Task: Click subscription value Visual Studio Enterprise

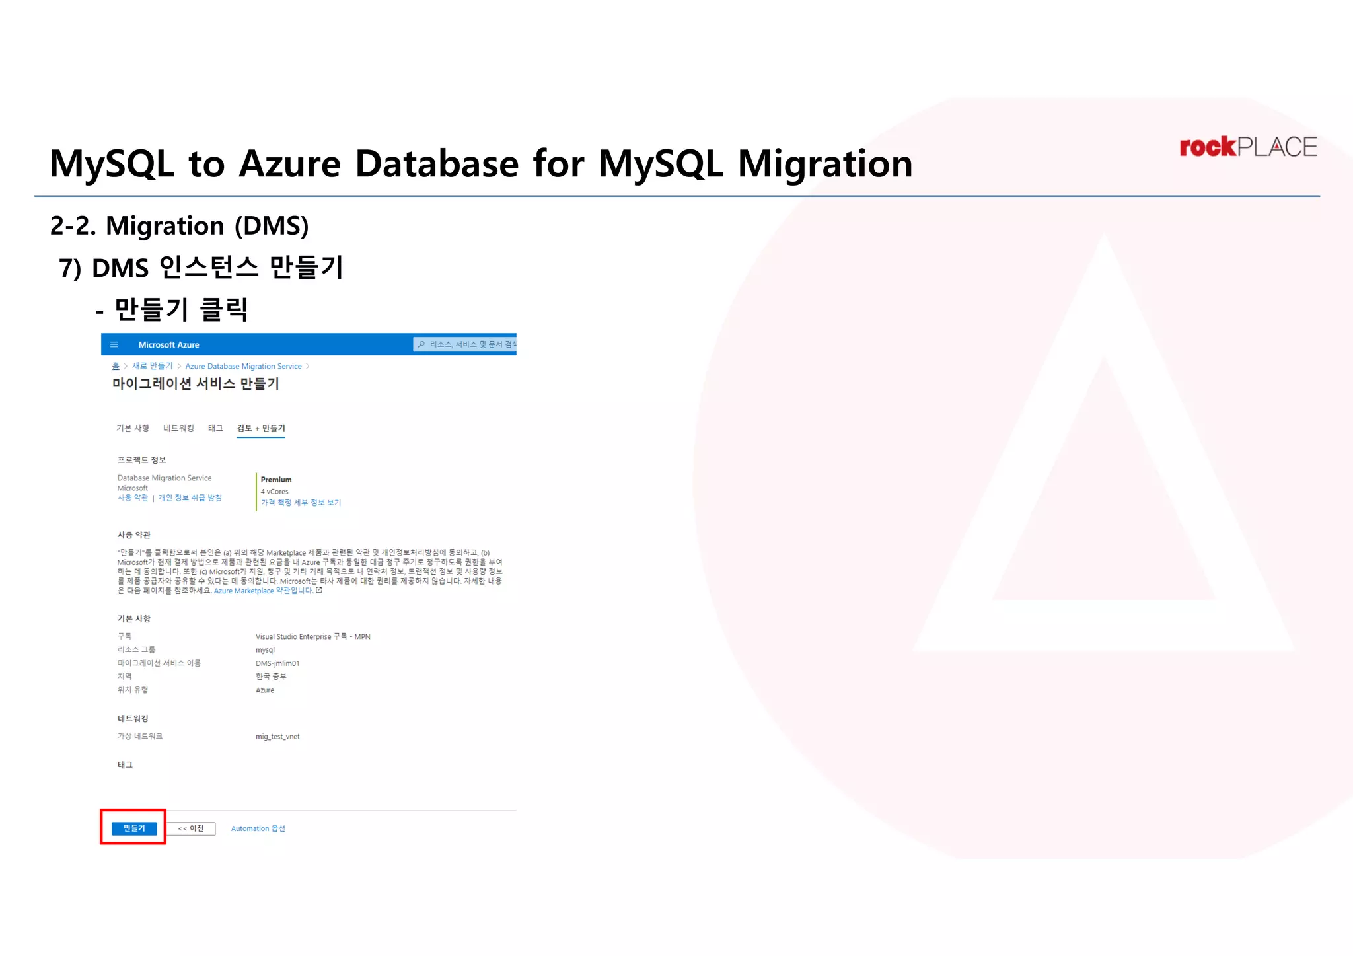Action: [x=313, y=636]
